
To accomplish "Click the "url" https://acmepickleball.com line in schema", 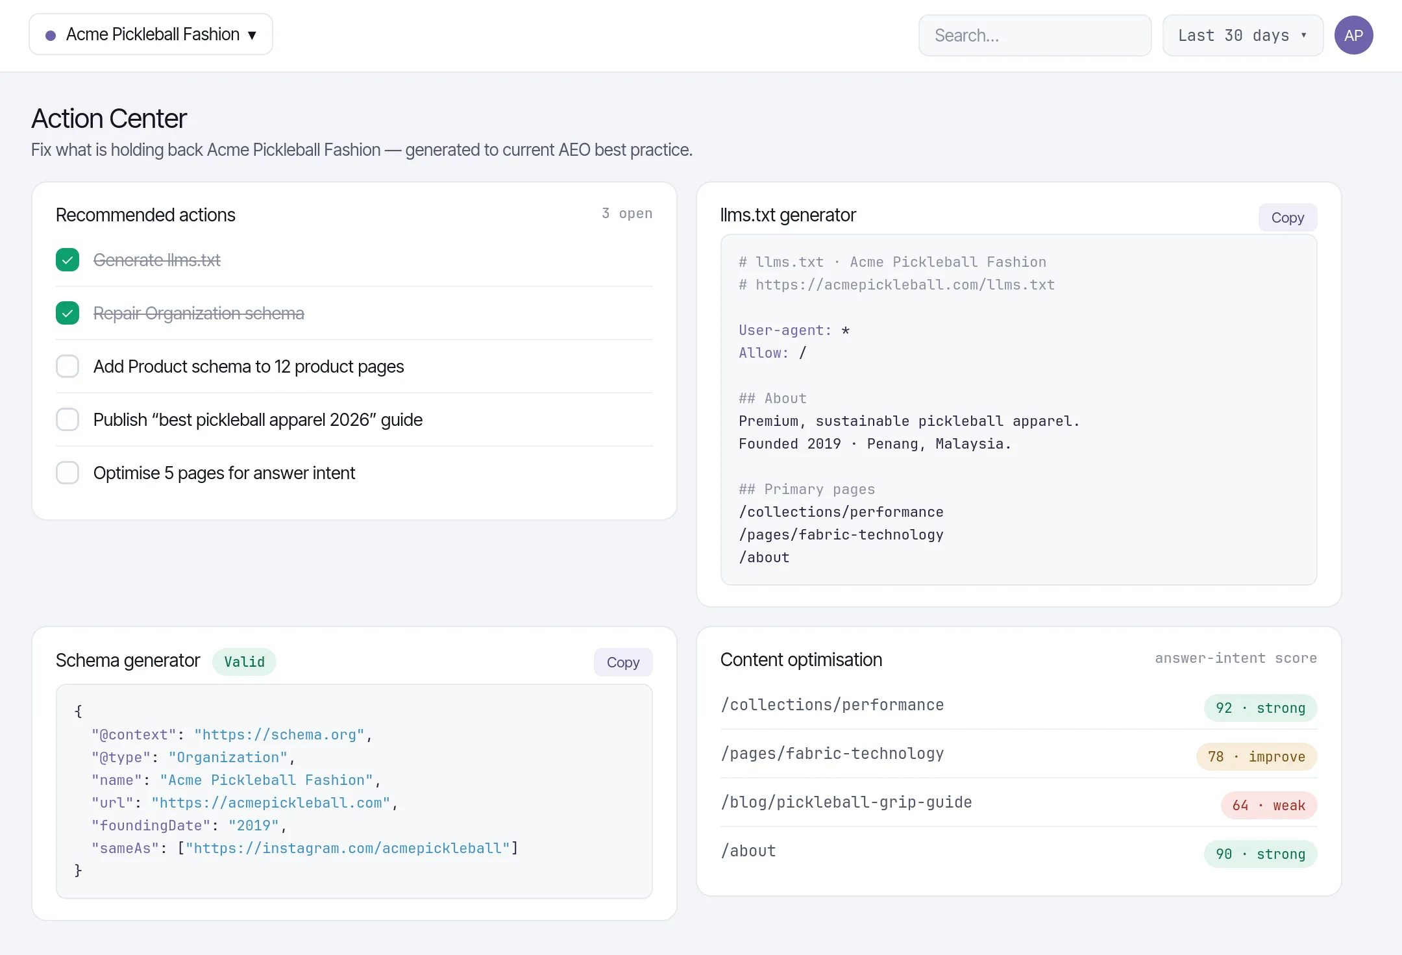I will coord(244,802).
